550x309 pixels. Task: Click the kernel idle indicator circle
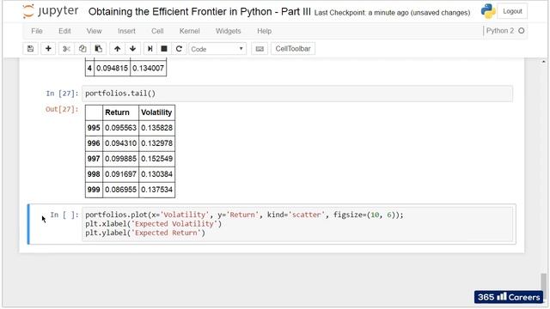click(522, 31)
